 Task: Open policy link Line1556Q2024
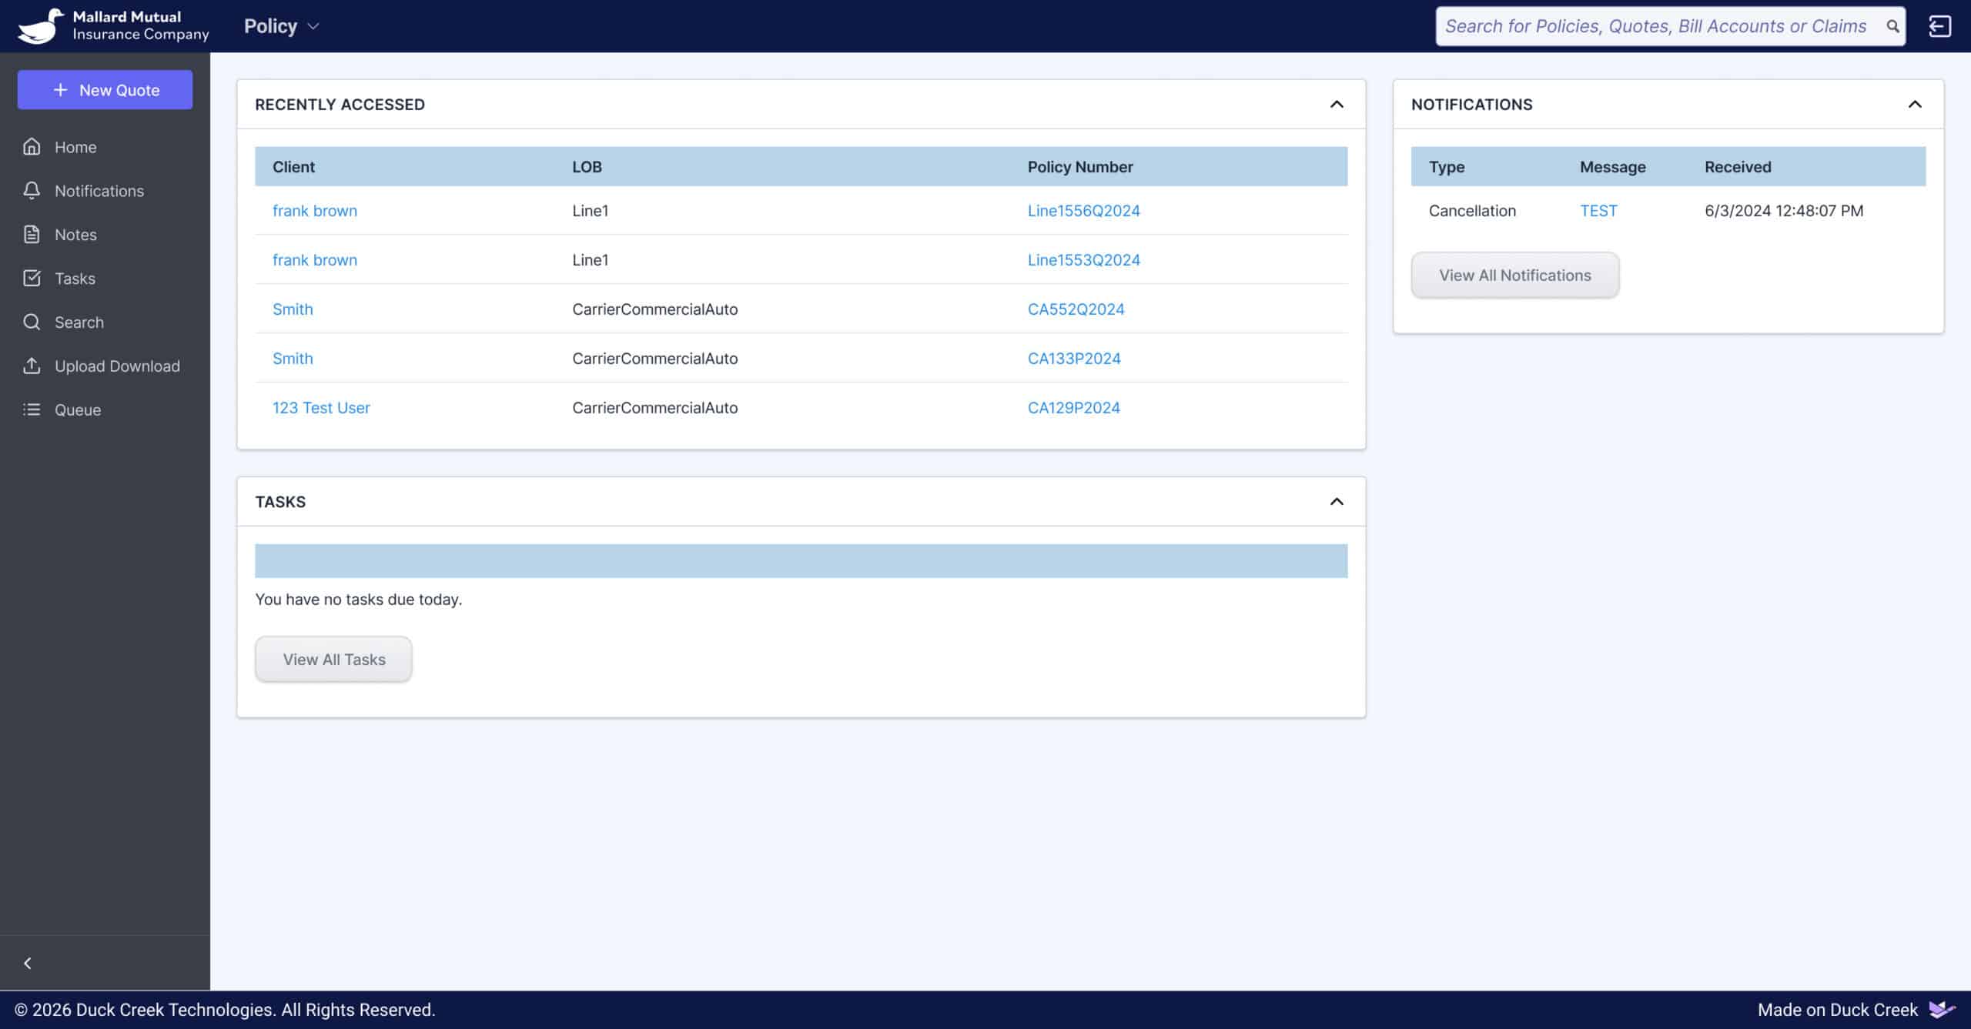click(x=1083, y=210)
